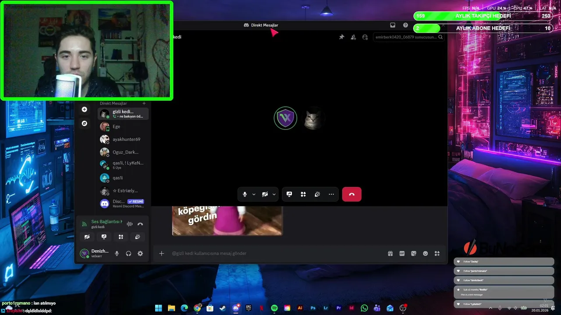Click the cat avatar in the call
Screen dimensions: 561x315
[312, 118]
